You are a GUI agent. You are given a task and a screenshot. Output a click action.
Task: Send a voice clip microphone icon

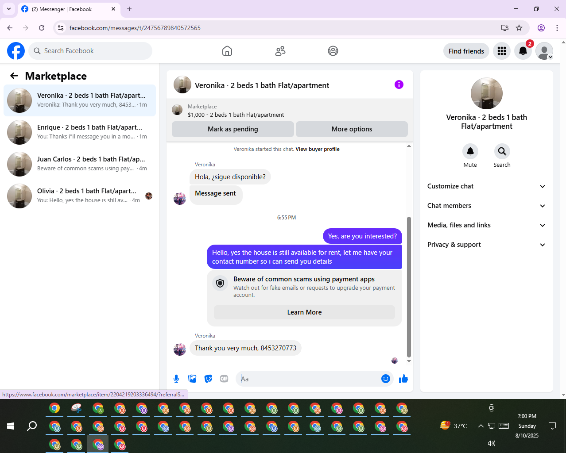176,379
